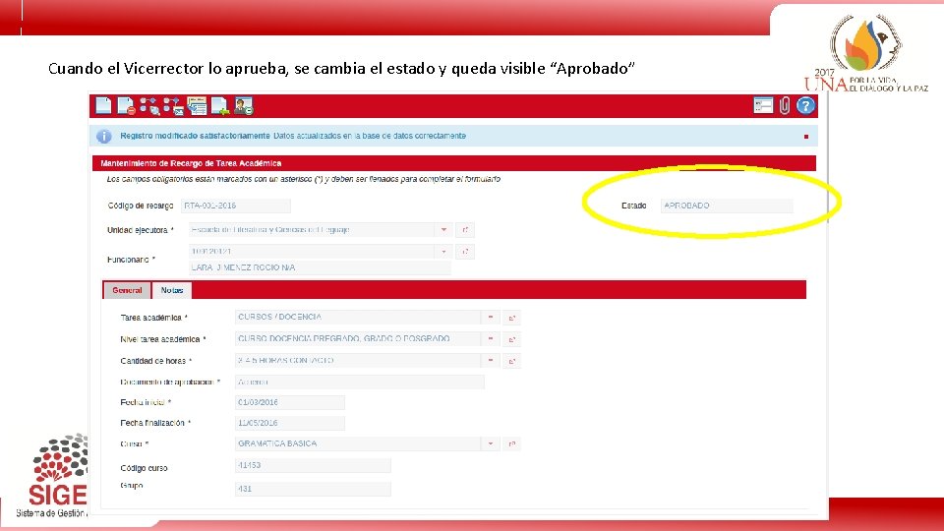Click refresh icon next to Tarea académica
Screen dimensions: 944x531
[511, 318]
